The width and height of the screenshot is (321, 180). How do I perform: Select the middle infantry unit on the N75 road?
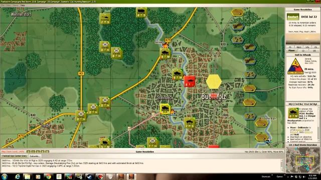pyautogui.click(x=93, y=109)
